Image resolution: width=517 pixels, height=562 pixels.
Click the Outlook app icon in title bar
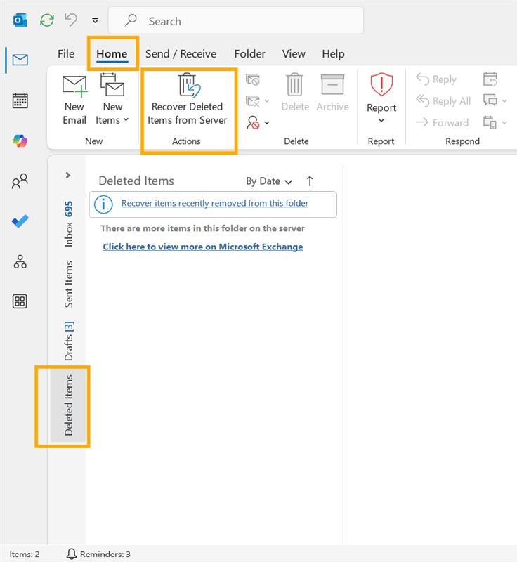(x=20, y=20)
